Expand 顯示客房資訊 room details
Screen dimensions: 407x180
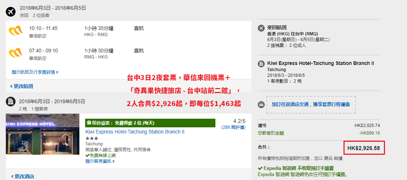[100, 161]
